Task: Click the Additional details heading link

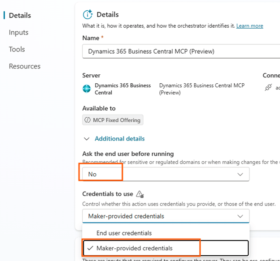Action: click(120, 139)
